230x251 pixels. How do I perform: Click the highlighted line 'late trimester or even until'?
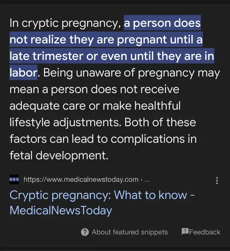[82, 56]
